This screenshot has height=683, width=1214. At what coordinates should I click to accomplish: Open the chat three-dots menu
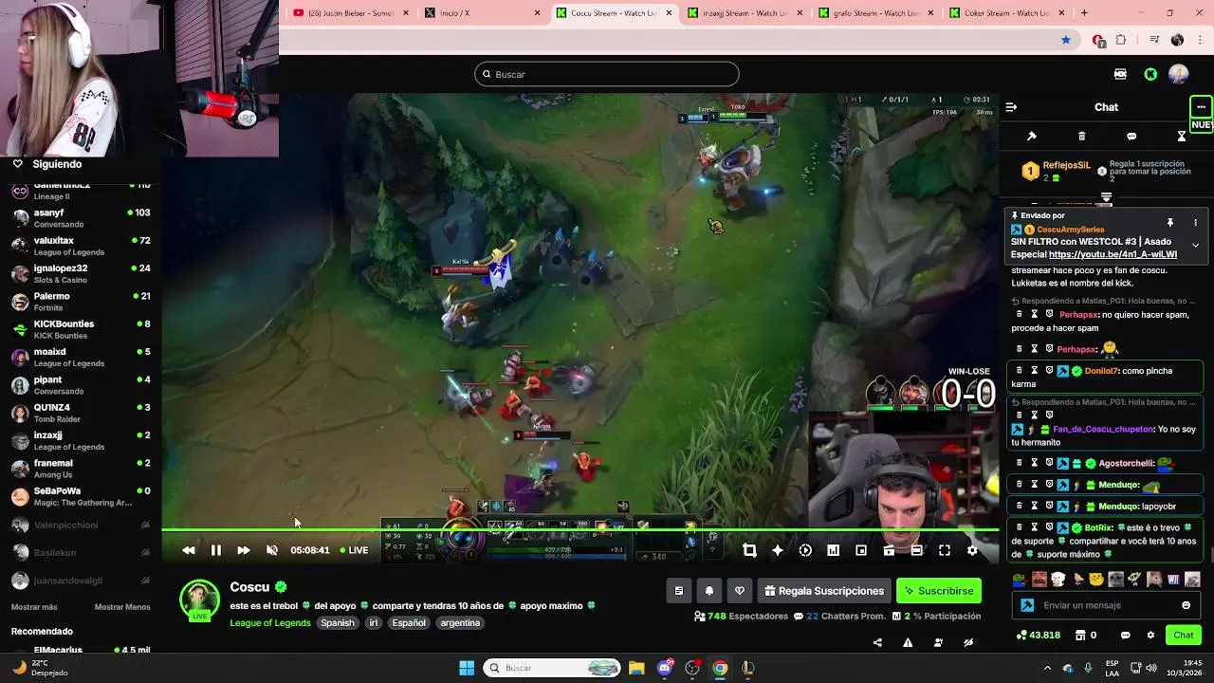[1201, 107]
